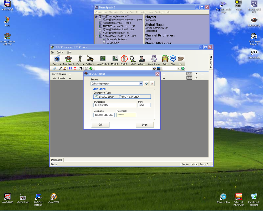
Task: Open the Slots toolbar icon
Action: [x=165, y=60]
